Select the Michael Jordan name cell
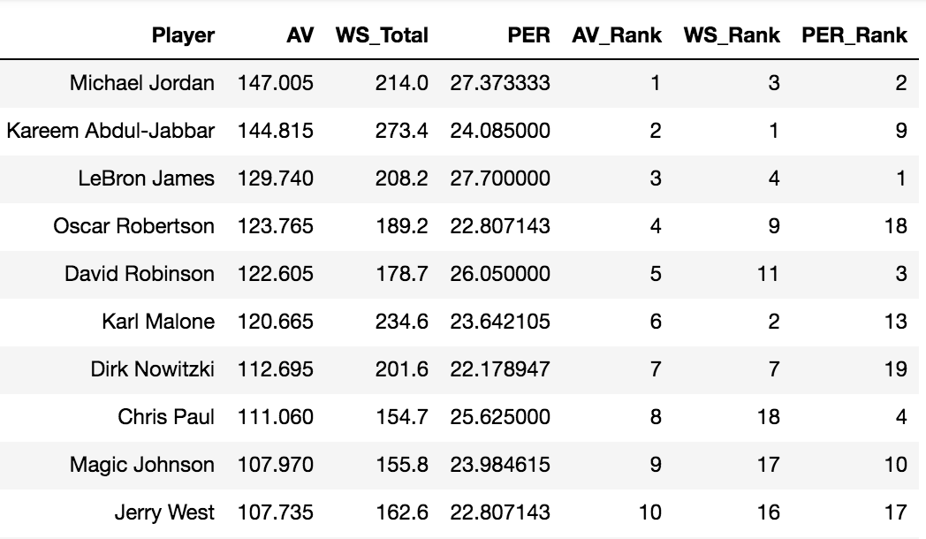The height and width of the screenshot is (539, 926). (141, 83)
